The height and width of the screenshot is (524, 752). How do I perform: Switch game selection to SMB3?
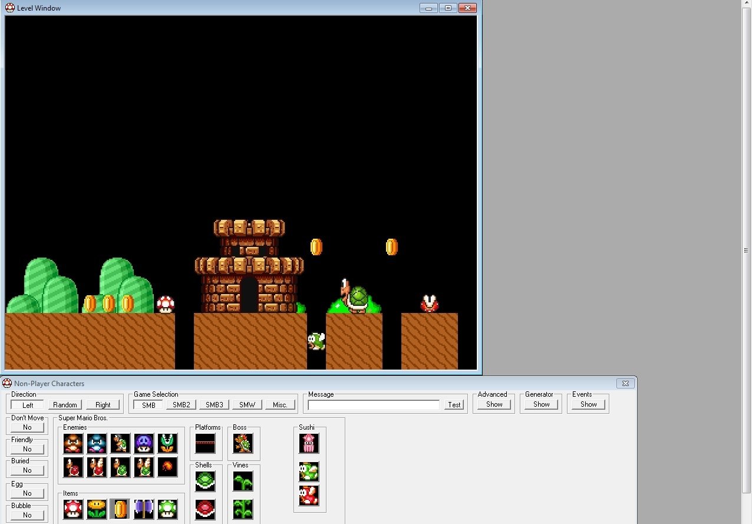click(x=215, y=405)
